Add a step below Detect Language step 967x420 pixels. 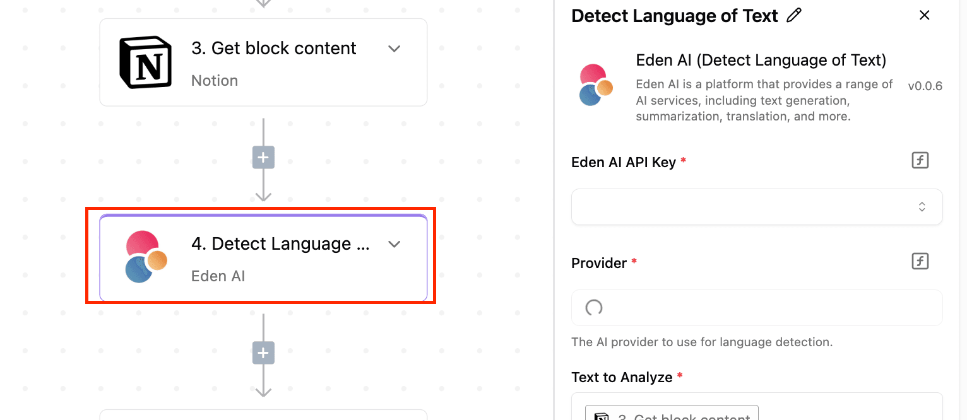[x=263, y=353]
